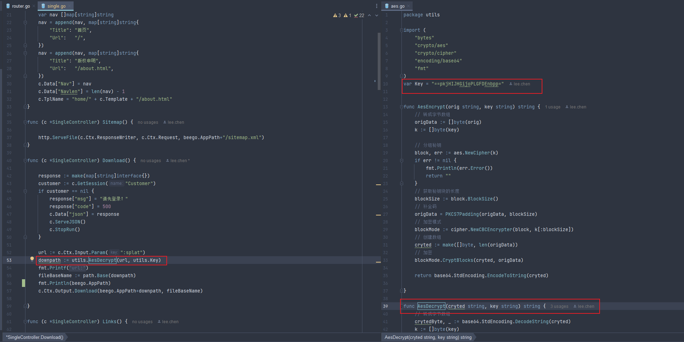Click lee.chen author hint on Sitemap() line
This screenshot has width=684, height=342.
click(x=173, y=122)
